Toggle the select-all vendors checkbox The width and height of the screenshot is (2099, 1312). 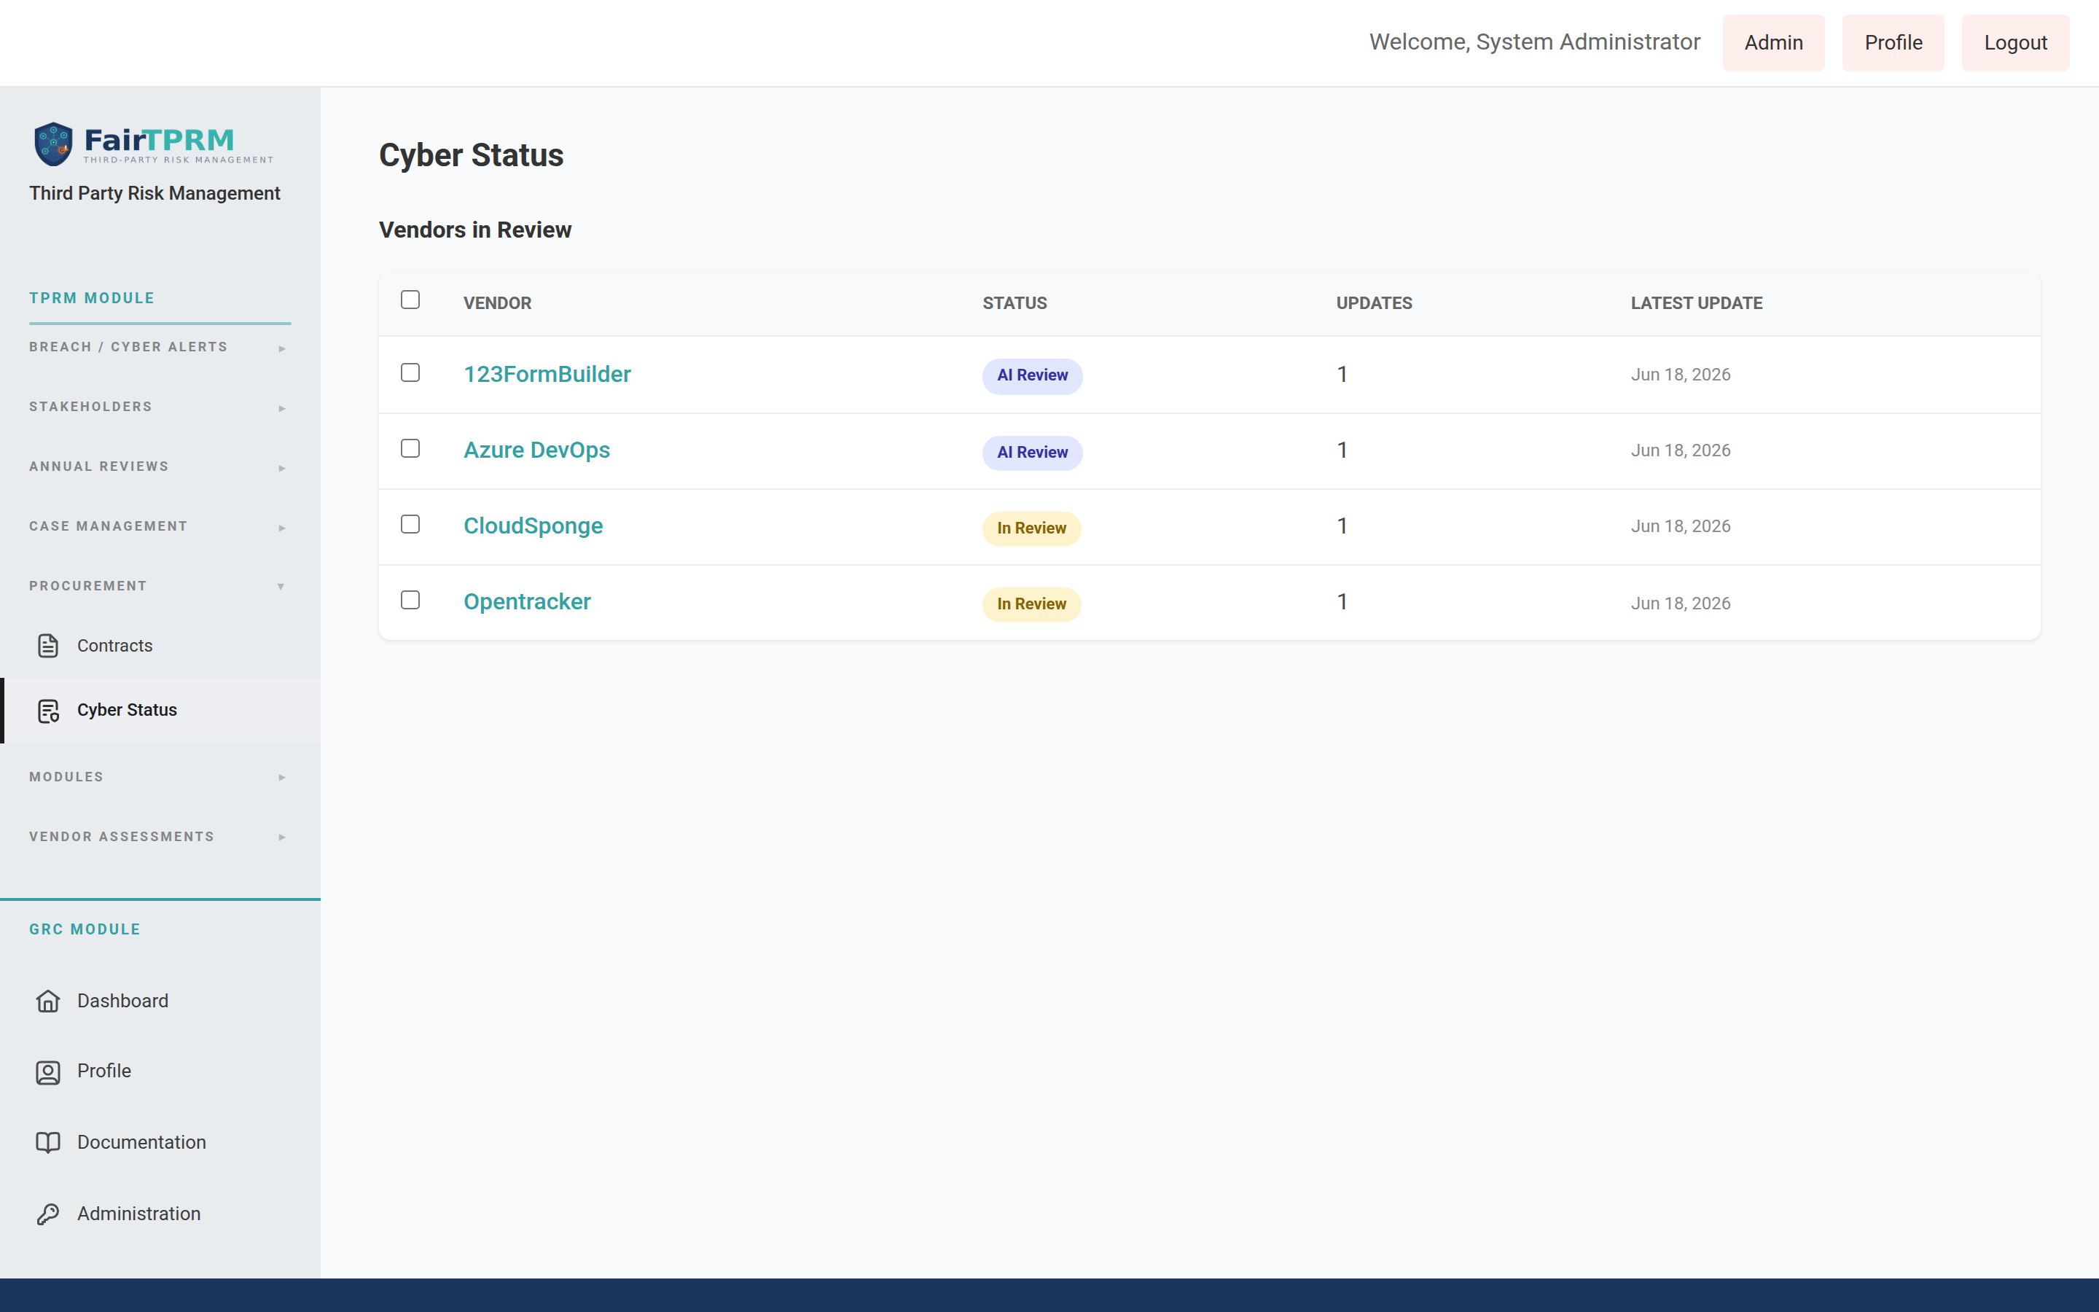click(410, 300)
